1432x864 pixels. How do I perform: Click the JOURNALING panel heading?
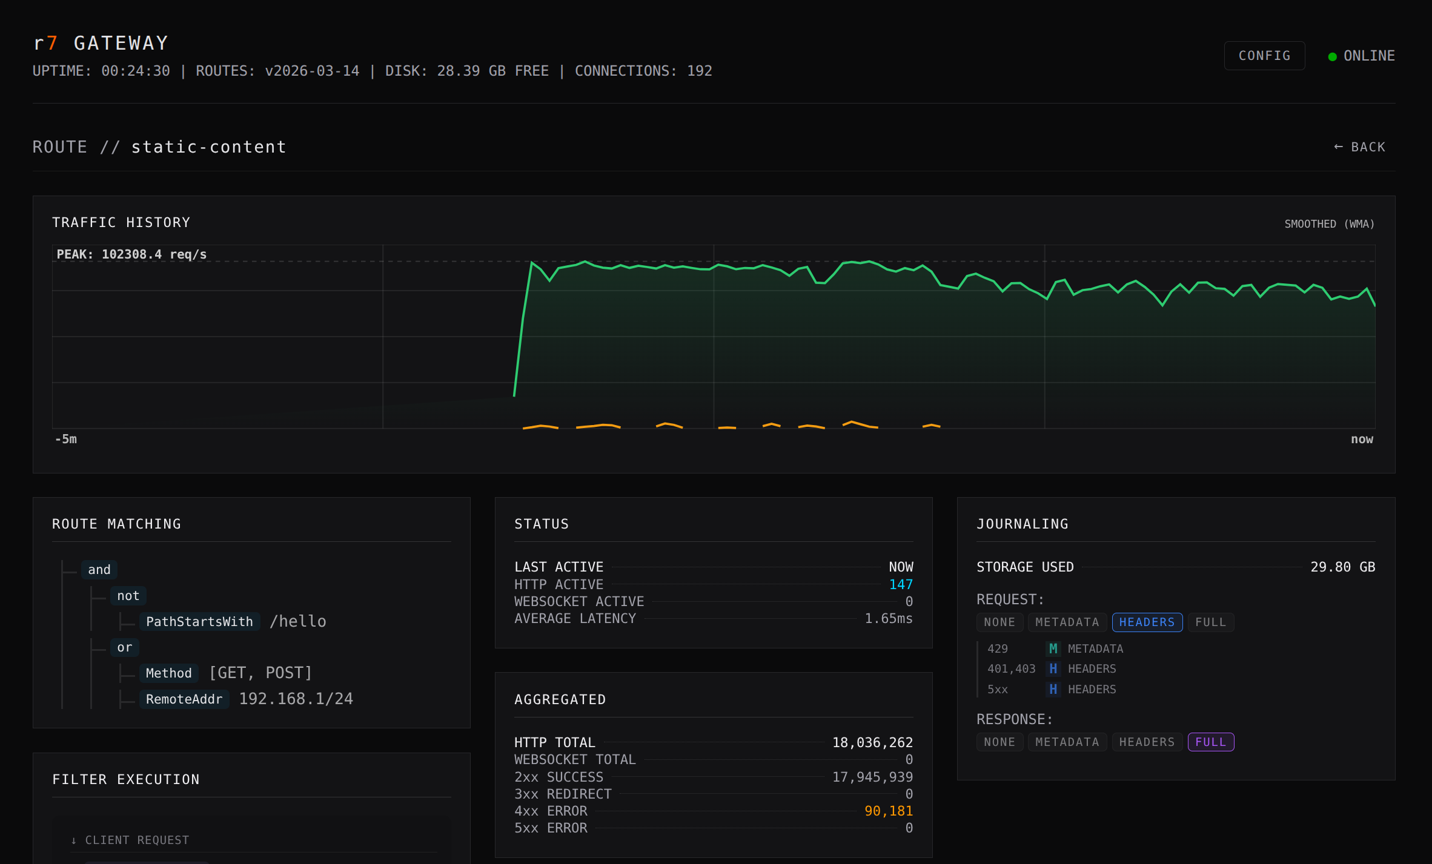(x=1023, y=524)
